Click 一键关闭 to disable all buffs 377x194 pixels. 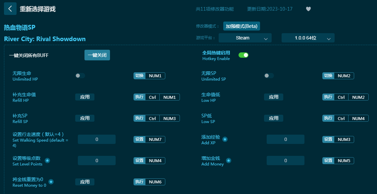tap(97, 55)
